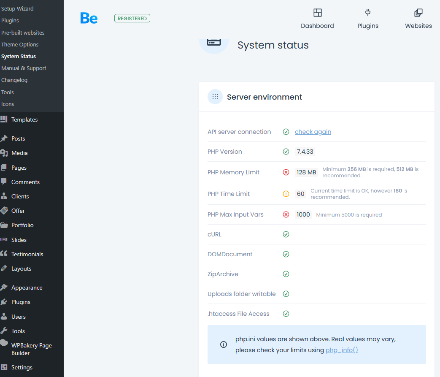Viewport: 440px width, 377px height.
Task: Click the REGISTERED badge
Action: 132,19
